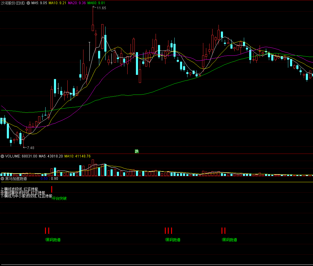Click the green 平台突破 signal label

[59, 198]
